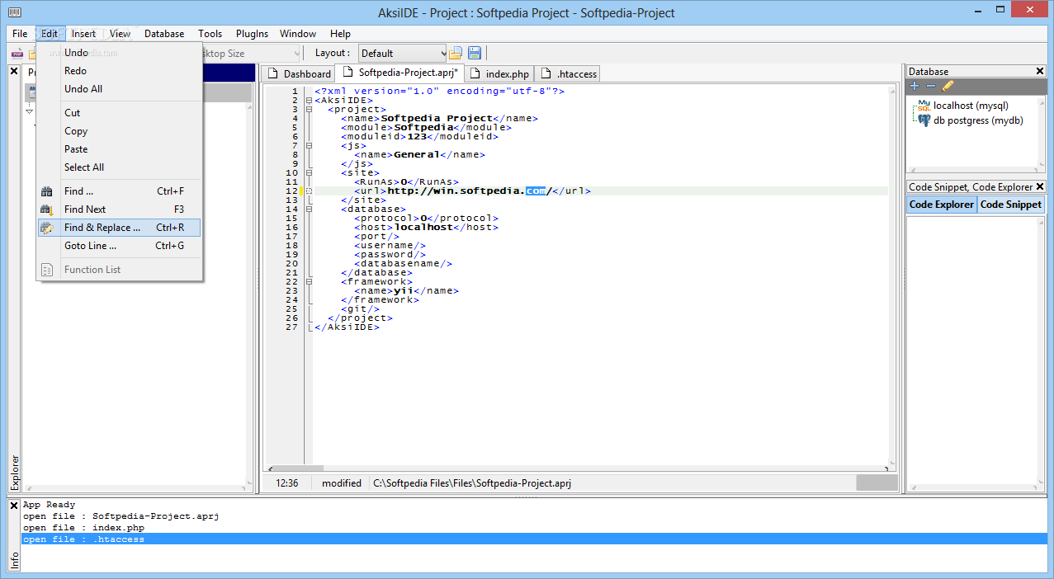This screenshot has width=1054, height=579.
Task: Open the Window menu
Action: point(298,34)
